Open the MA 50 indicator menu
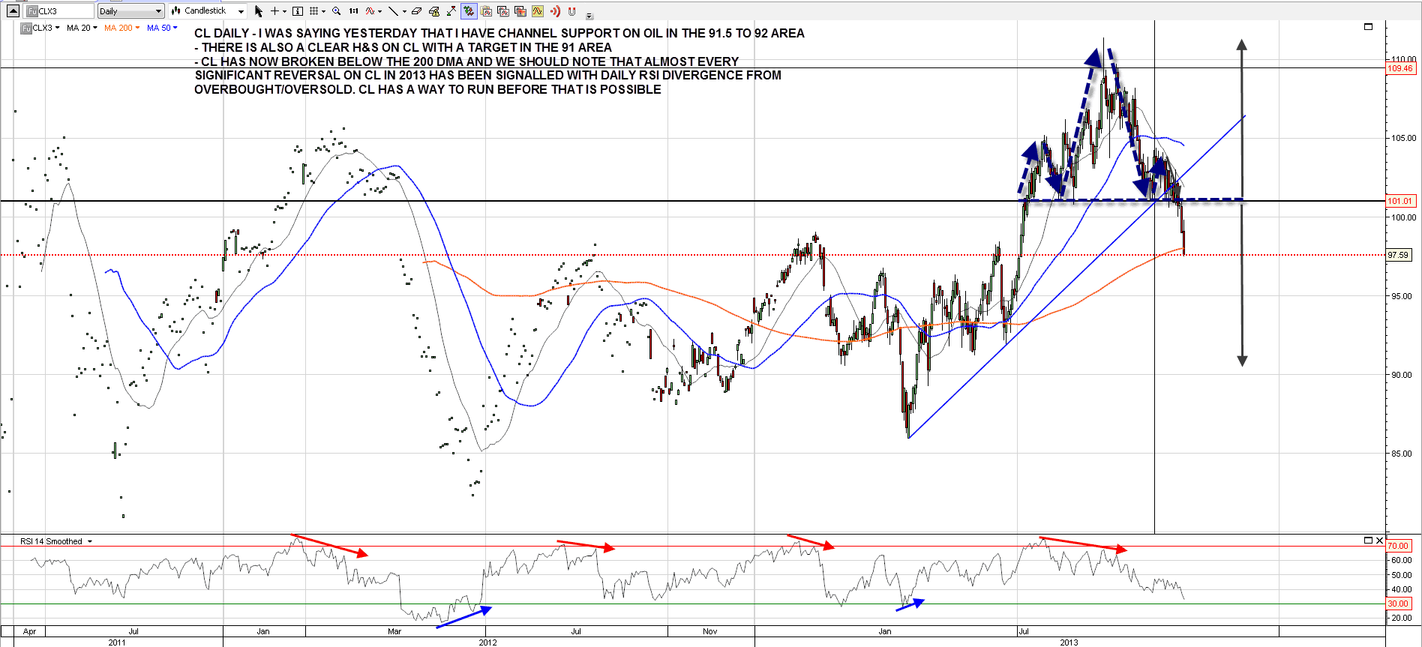 click(x=162, y=28)
